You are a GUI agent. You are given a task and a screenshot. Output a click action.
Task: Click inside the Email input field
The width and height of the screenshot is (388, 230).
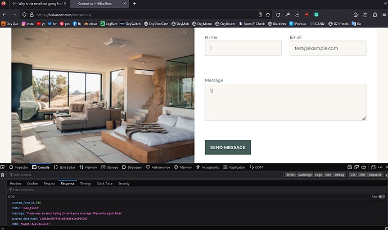click(327, 48)
